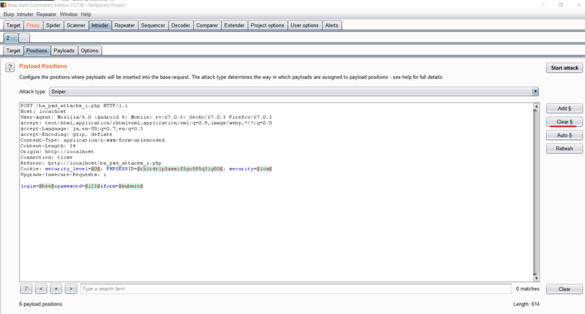Click the search help question-mark button
Viewport: 585px width, 314px height.
26,289
